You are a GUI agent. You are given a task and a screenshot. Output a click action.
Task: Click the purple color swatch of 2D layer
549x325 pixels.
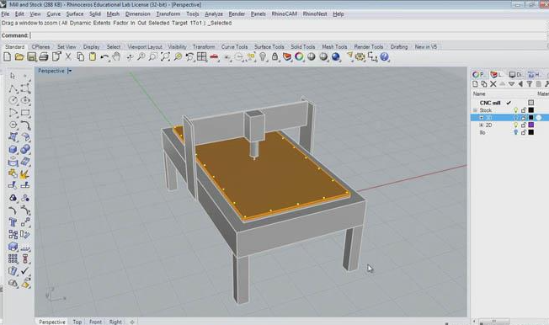[x=531, y=125]
